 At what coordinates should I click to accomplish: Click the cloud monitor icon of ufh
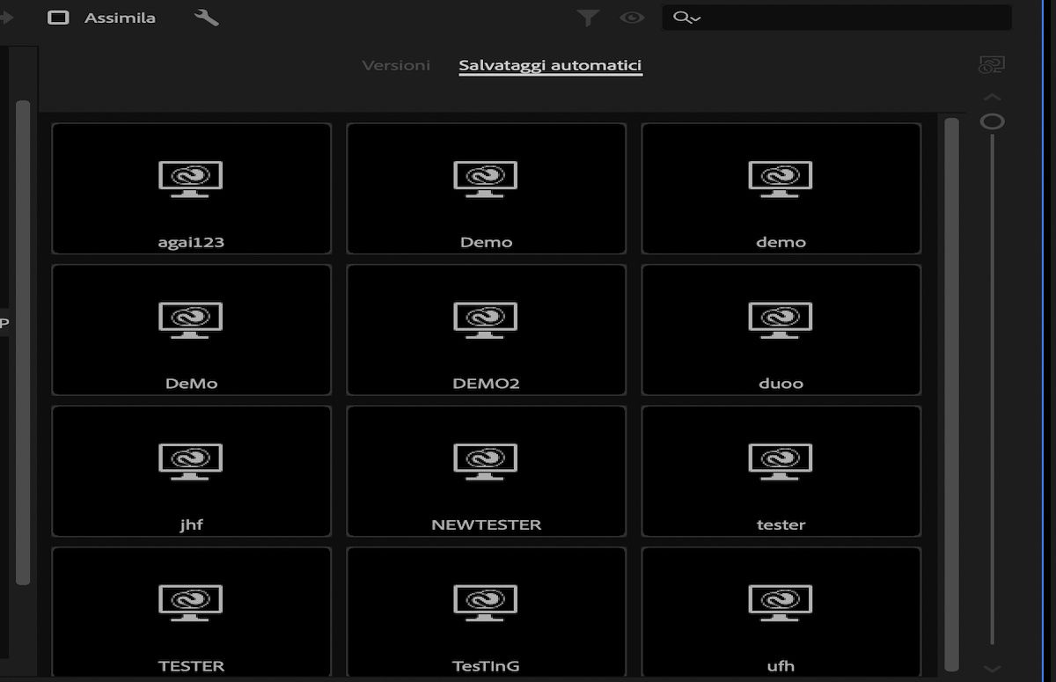click(x=781, y=604)
